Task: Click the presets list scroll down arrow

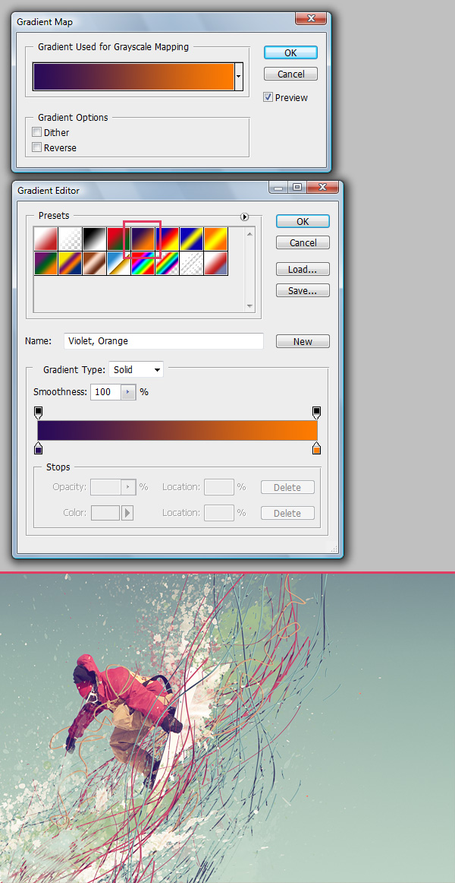Action: [x=250, y=306]
